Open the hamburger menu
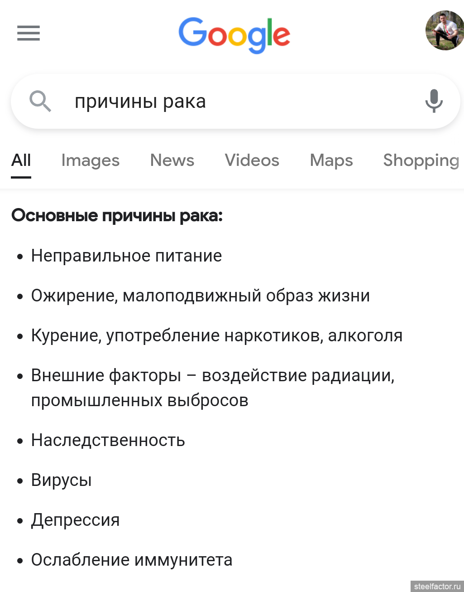Viewport: 464px width, 592px height. 29,33
